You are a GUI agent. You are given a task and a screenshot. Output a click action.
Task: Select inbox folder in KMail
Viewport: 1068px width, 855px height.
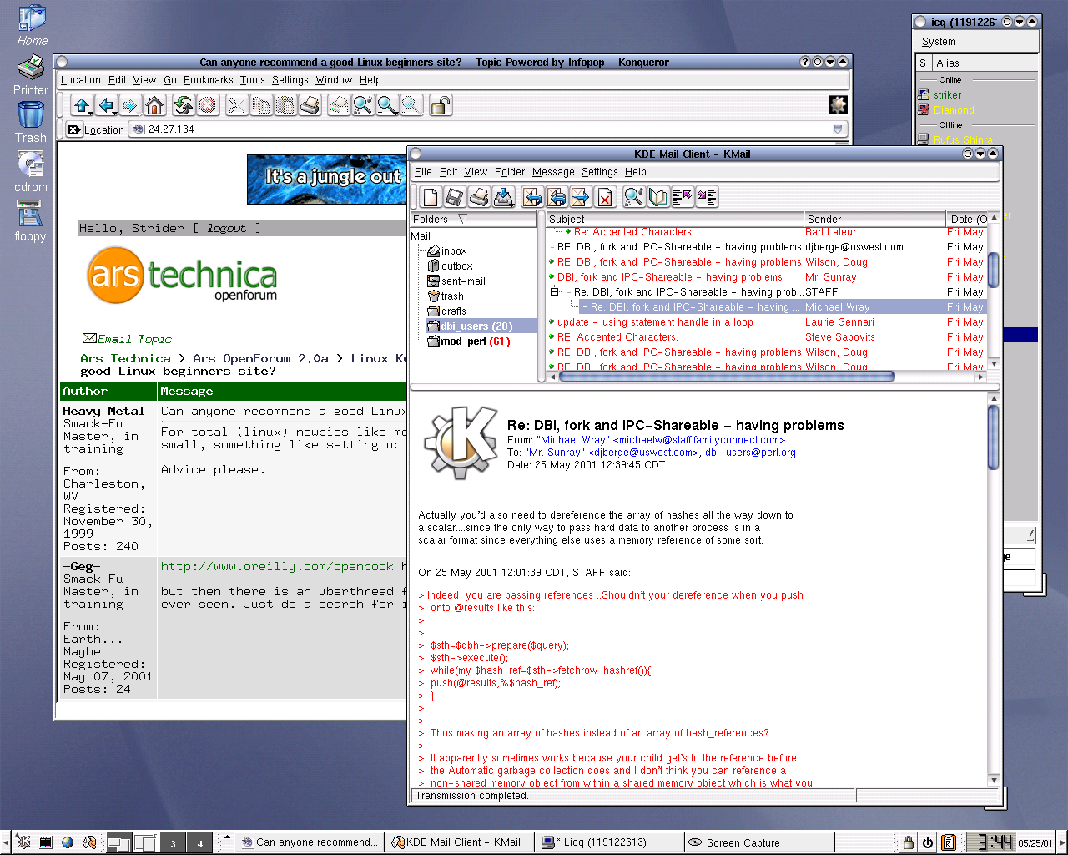447,251
